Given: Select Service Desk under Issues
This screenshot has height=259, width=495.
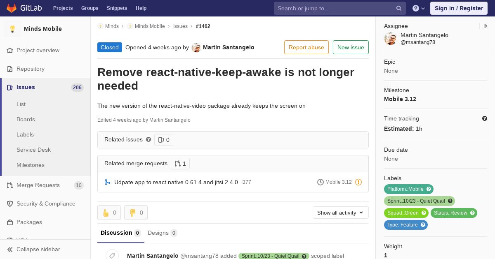Looking at the screenshot, I should point(33,150).
